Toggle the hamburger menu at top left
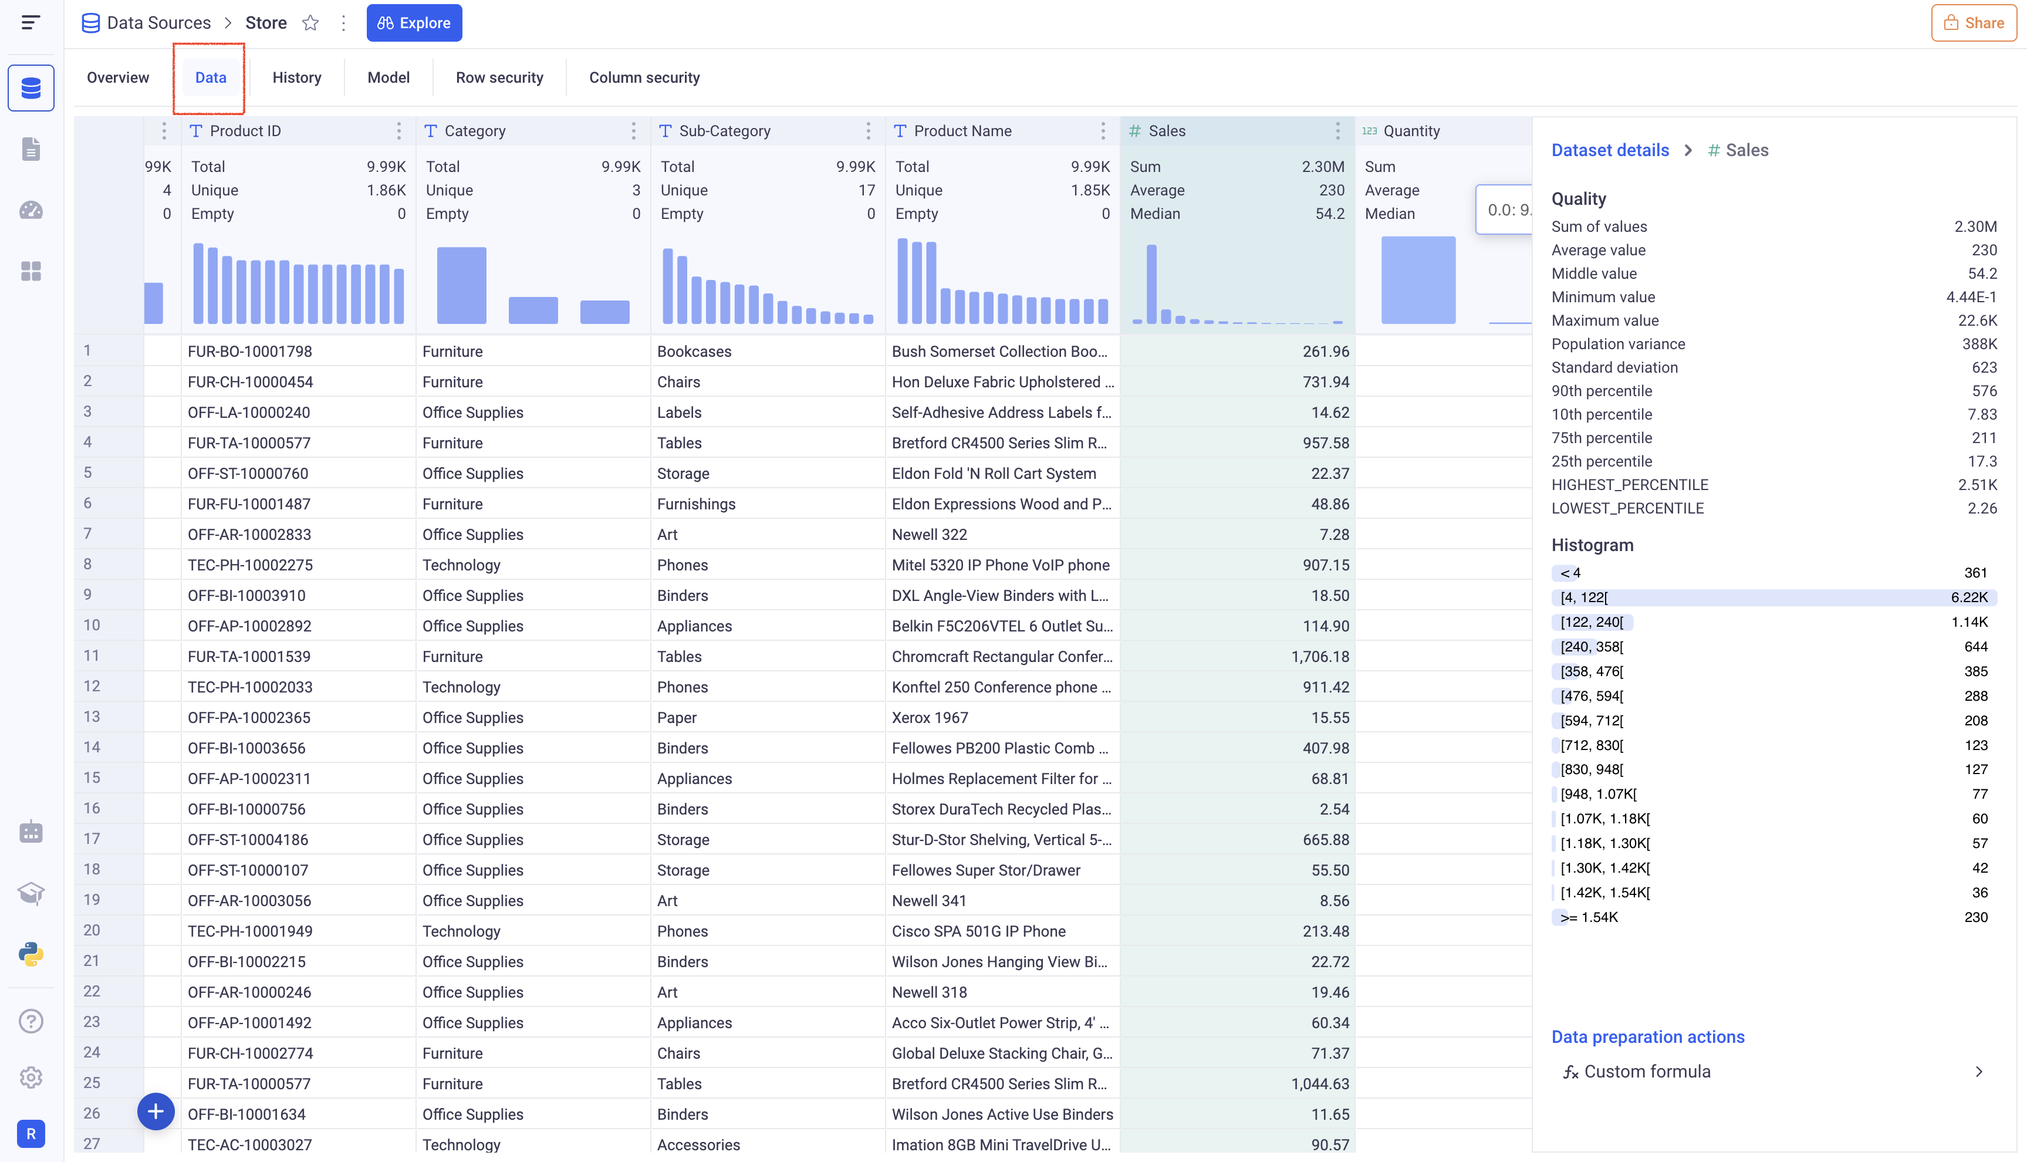The width and height of the screenshot is (2027, 1162). point(31,22)
